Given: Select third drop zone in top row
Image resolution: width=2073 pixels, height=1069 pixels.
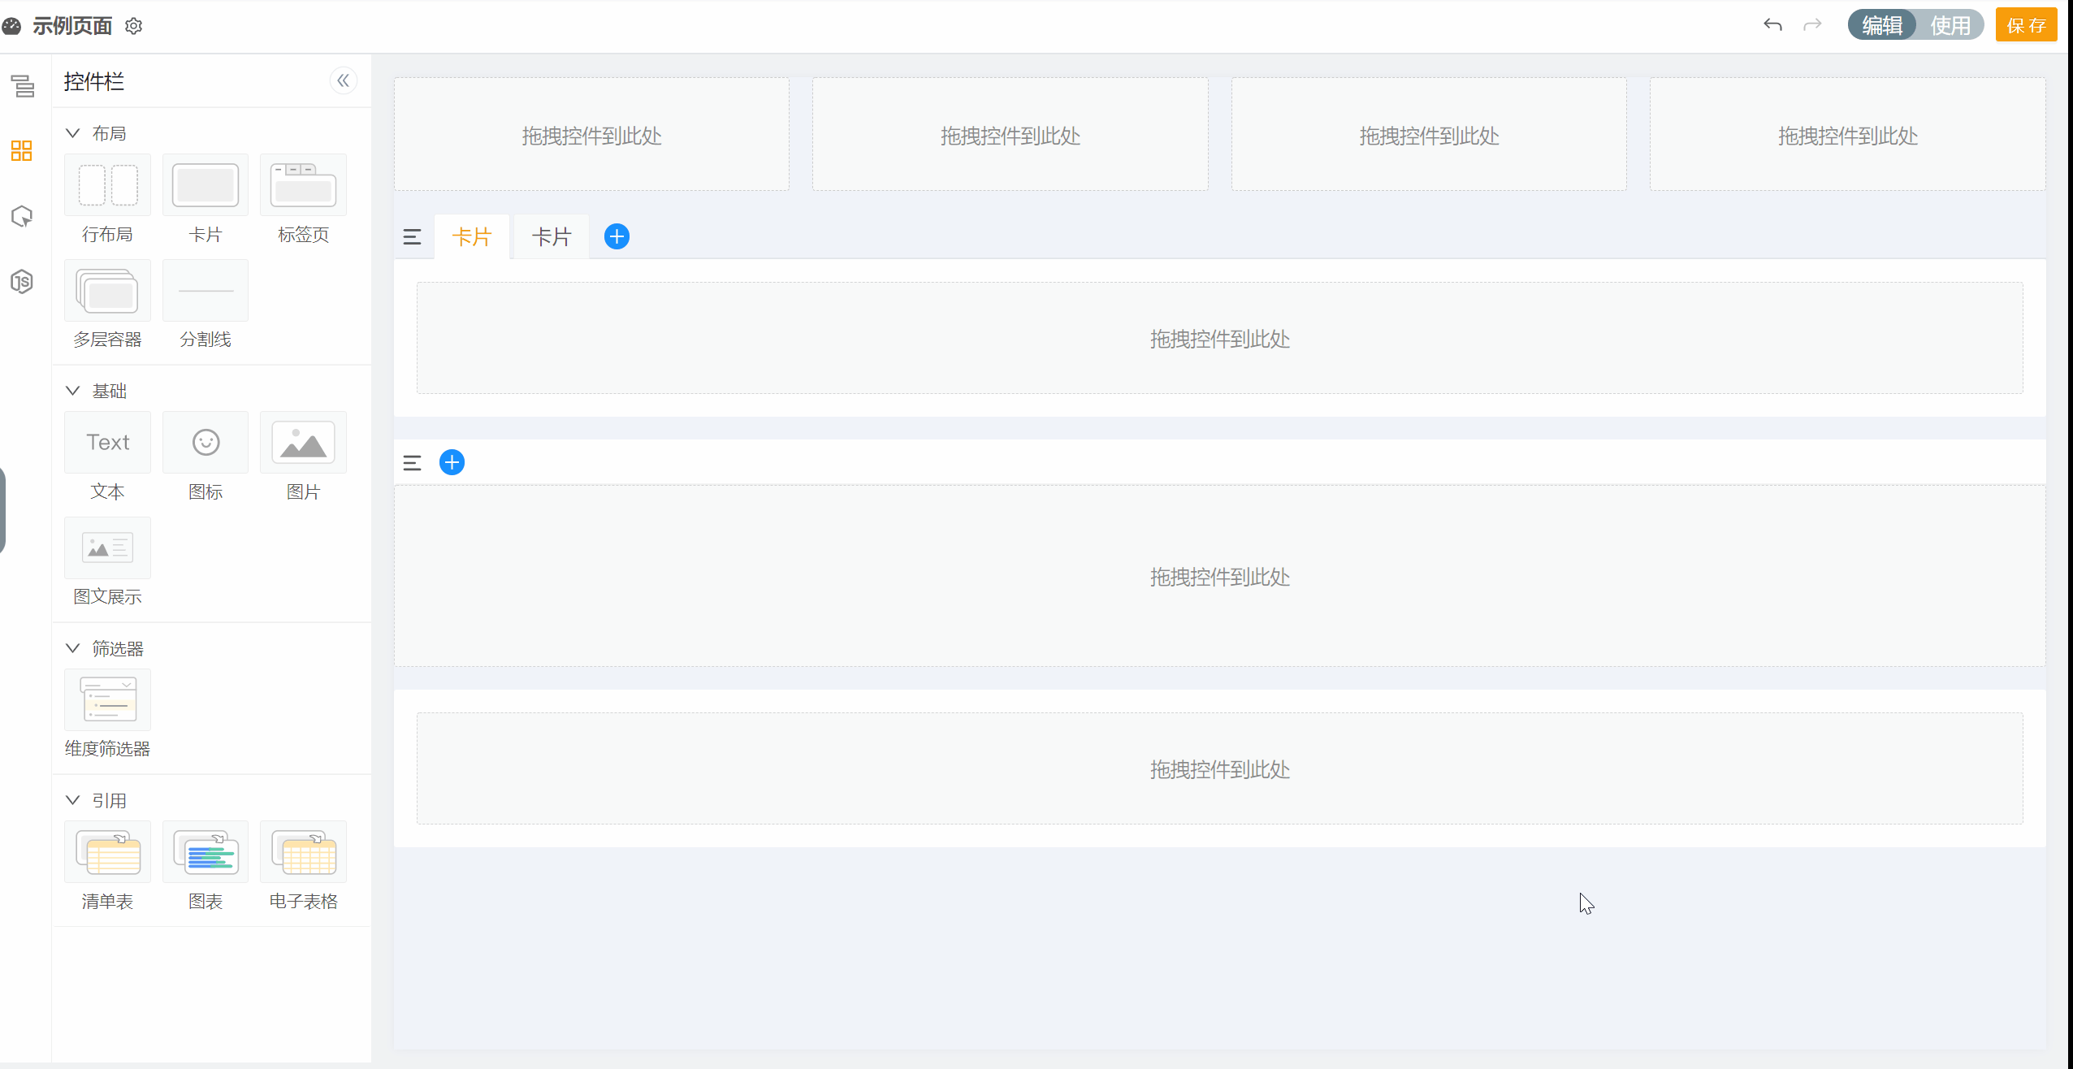Looking at the screenshot, I should tap(1429, 134).
